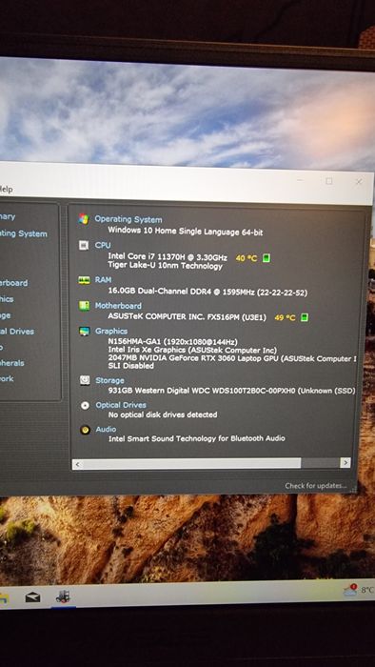Viewport: 375px width, 667px height.
Task: Click the No optical disk drives detected text
Action: (x=163, y=414)
